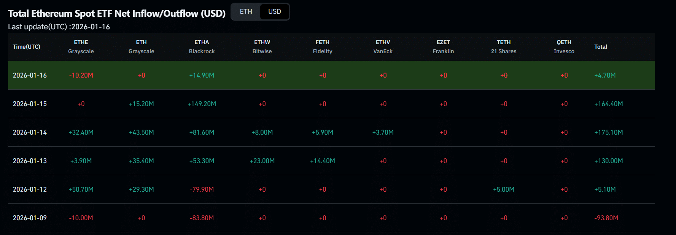
Task: Select the ETHA Blackrock column header
Action: pyautogui.click(x=202, y=46)
